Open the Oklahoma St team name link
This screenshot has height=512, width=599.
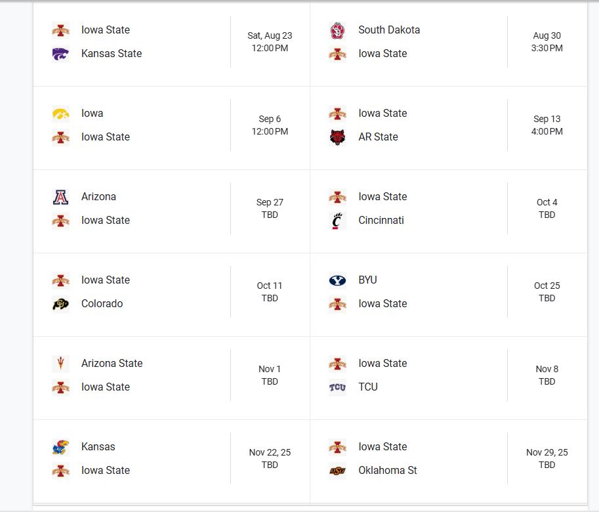[387, 471]
